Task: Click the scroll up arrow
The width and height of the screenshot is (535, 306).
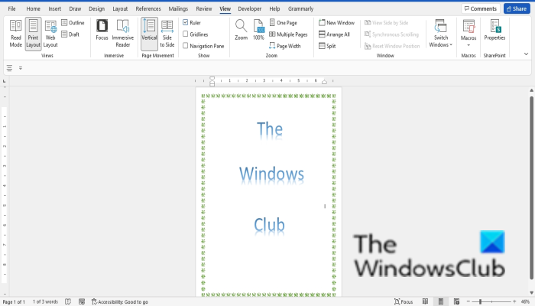Action: (x=531, y=90)
